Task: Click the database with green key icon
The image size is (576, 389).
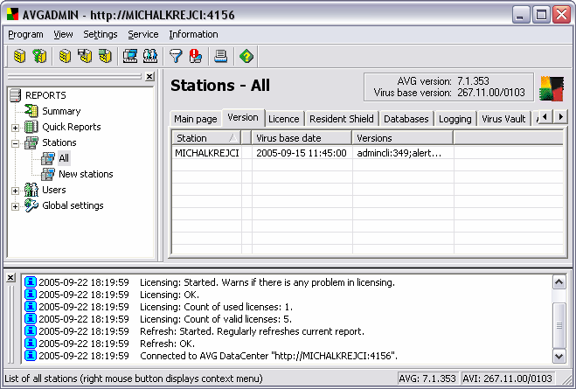Action: click(x=39, y=57)
